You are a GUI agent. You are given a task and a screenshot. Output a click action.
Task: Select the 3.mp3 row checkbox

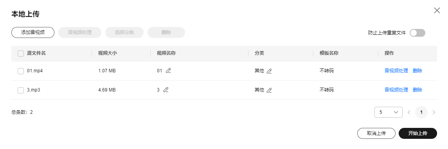click(21, 90)
